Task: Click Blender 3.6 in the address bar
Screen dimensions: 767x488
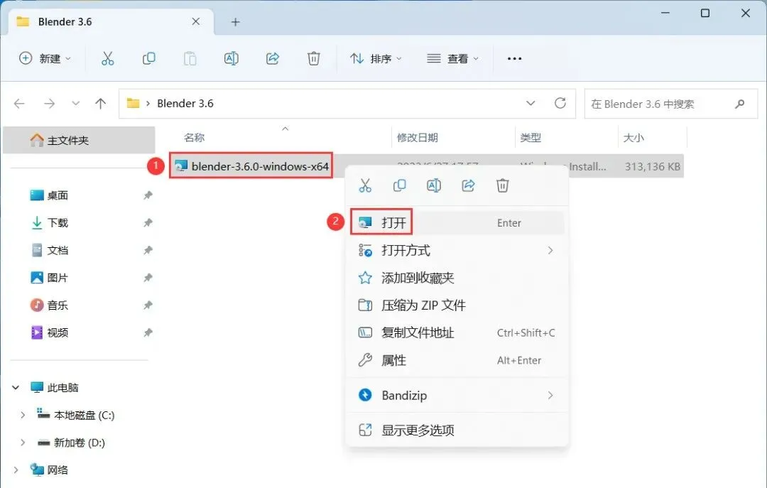Action: click(x=185, y=103)
